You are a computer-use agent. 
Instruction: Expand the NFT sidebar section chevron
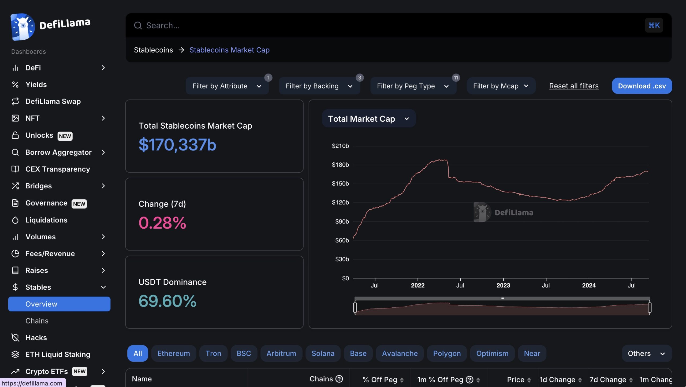click(x=103, y=118)
